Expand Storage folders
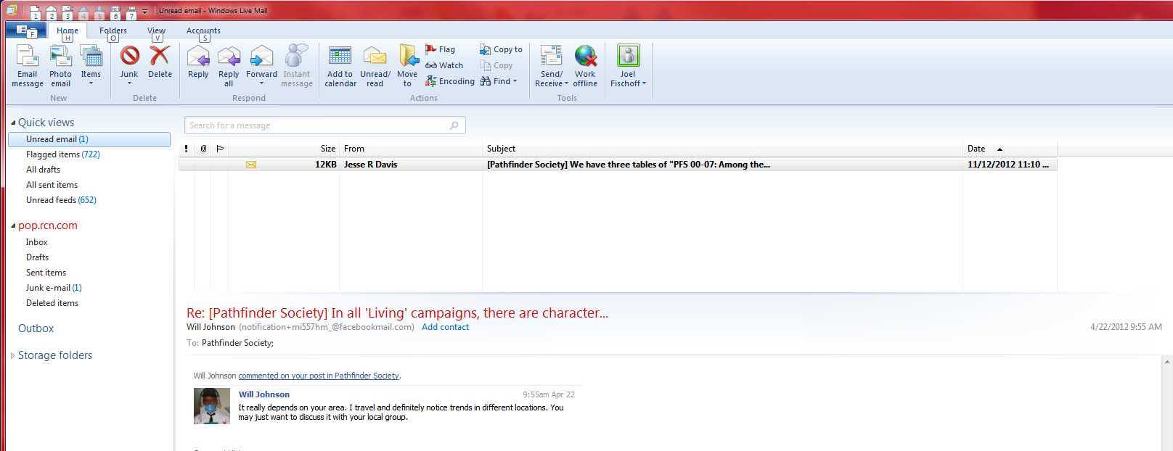Viewport: 1173px width, 451px height. (12, 355)
